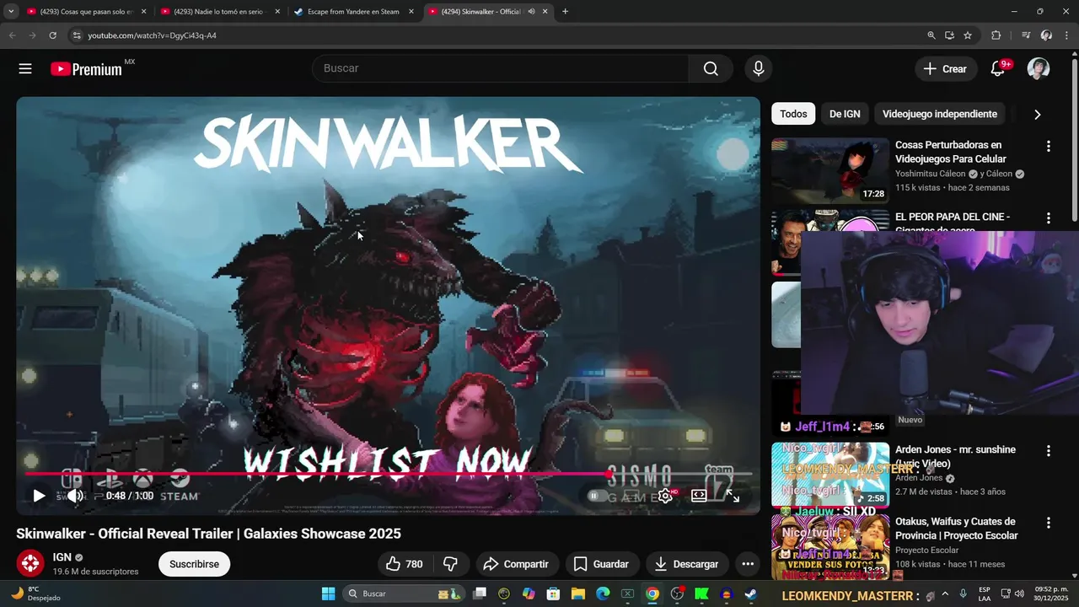The image size is (1079, 607).
Task: Open Steam from the taskbar
Action: tap(750, 594)
